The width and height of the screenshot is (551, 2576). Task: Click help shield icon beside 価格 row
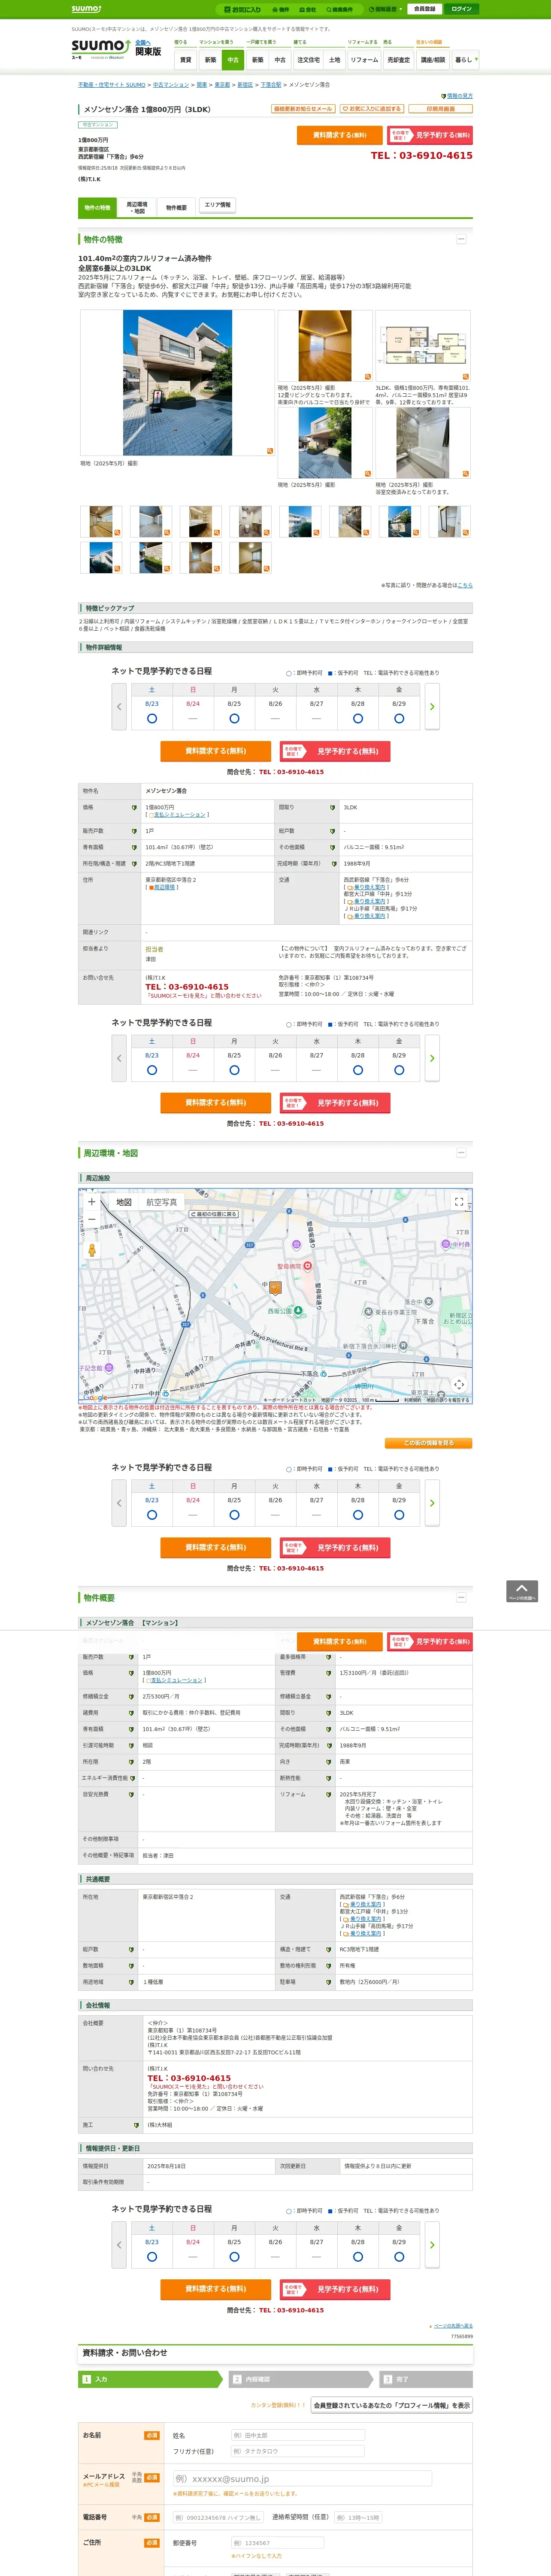click(x=134, y=807)
